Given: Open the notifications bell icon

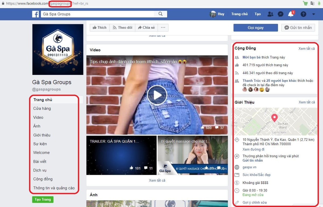Looking at the screenshot, I should coord(291,14).
